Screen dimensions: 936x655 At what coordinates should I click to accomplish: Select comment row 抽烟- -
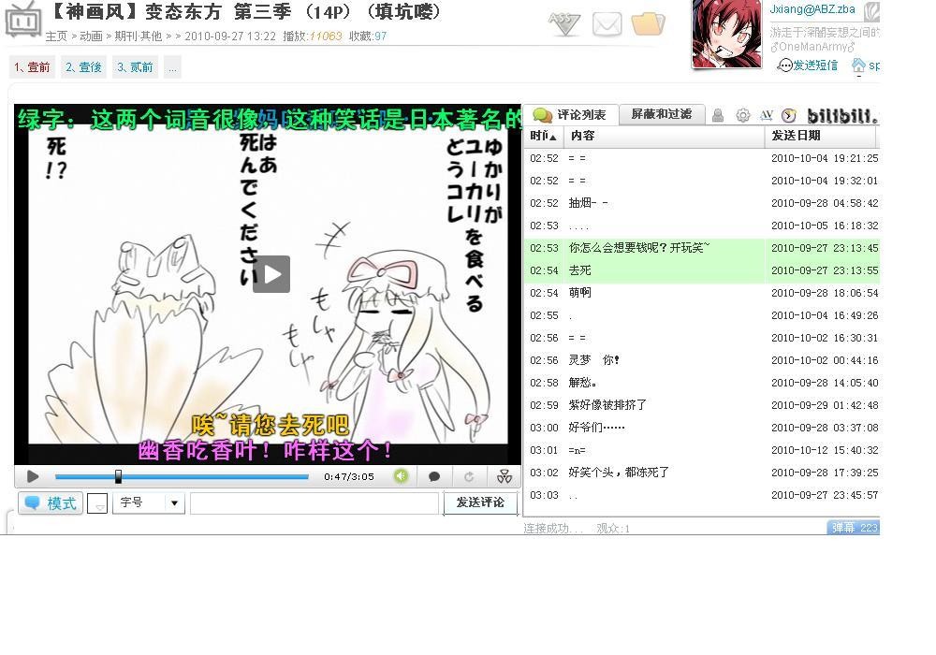coord(701,203)
